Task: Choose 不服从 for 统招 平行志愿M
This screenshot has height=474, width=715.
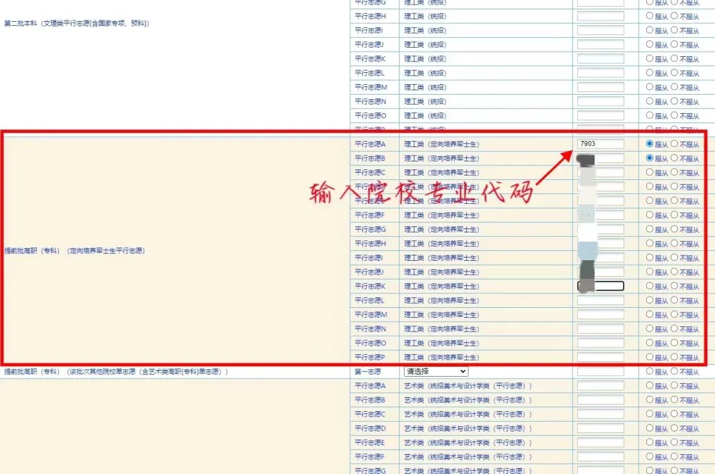Action: (674, 87)
